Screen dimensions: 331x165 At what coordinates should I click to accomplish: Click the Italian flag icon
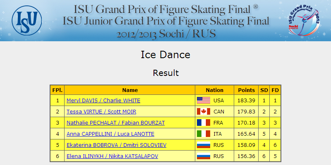tap(204, 134)
